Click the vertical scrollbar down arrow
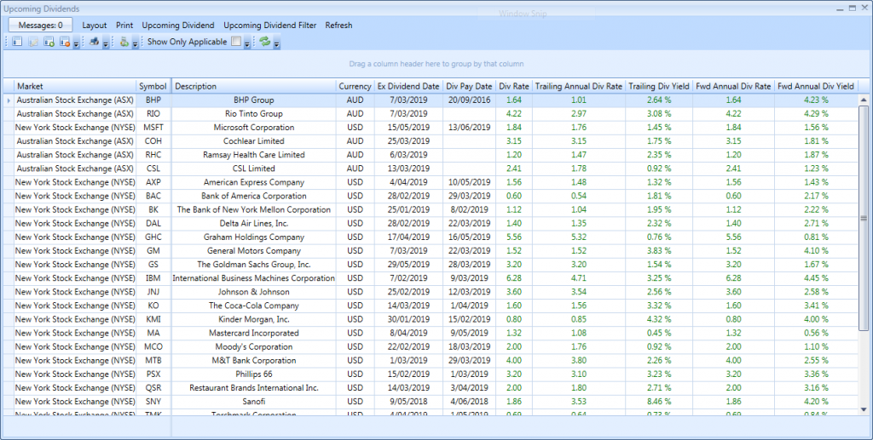873x440 pixels. point(864,410)
